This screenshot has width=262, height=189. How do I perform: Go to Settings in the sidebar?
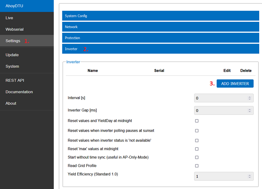pyautogui.click(x=13, y=41)
